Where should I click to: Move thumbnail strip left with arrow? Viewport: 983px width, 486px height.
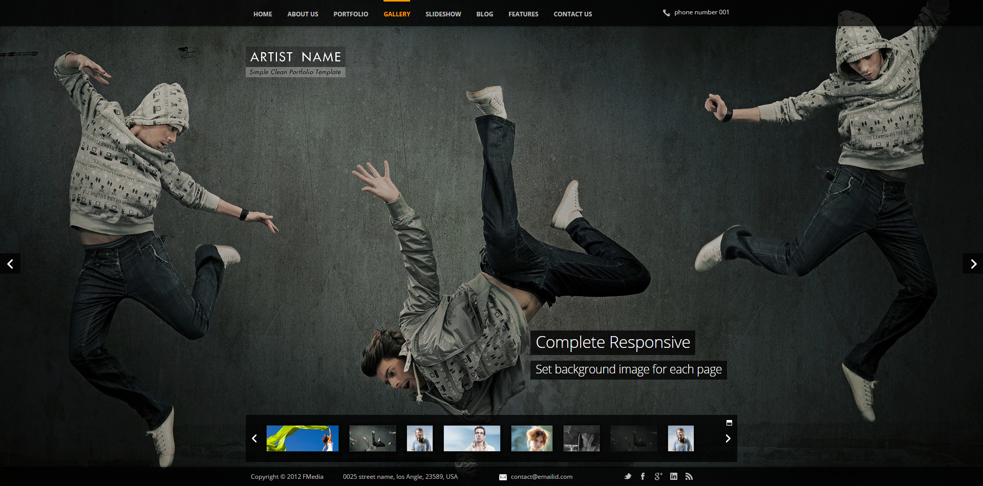point(254,438)
